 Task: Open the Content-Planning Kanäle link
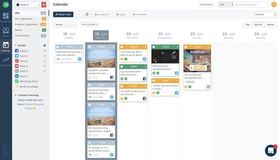tap(34, 106)
